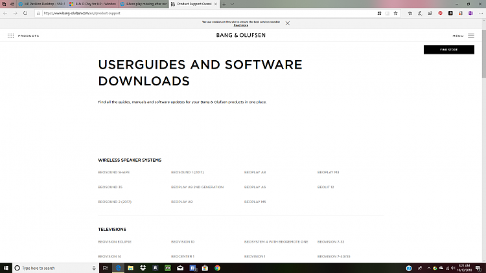Click the Office extension icon

click(x=461, y=14)
